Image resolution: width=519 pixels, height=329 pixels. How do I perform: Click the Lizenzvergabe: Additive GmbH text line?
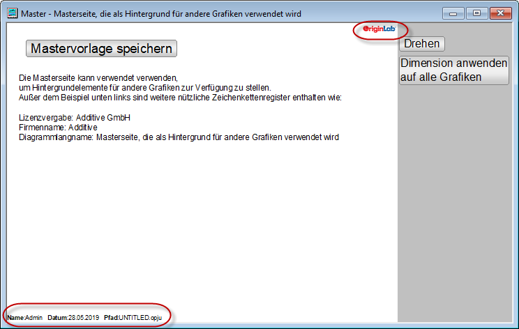click(75, 118)
